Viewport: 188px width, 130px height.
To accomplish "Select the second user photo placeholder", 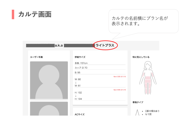I will pyautogui.click(x=49, y=109).
